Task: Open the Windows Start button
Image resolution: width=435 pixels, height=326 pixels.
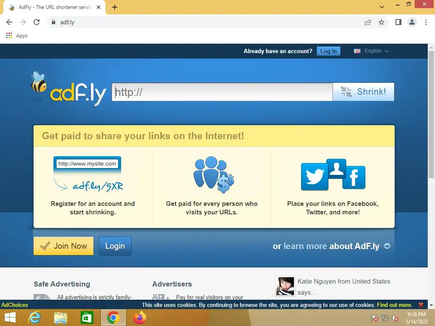Action: click(x=10, y=318)
